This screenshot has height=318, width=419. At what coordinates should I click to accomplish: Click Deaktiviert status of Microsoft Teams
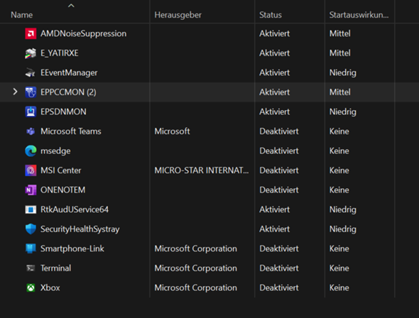(278, 131)
